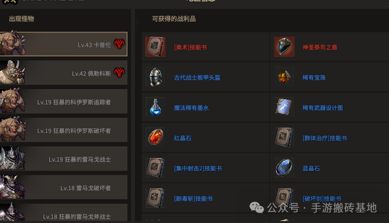Click the [奥术]技能书 red skill book icon
Viewport: 389px width, 223px height.
point(155,47)
